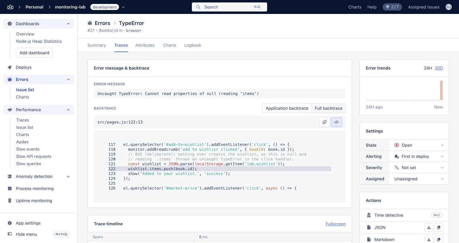Open Slow API requests page

click(x=34, y=156)
